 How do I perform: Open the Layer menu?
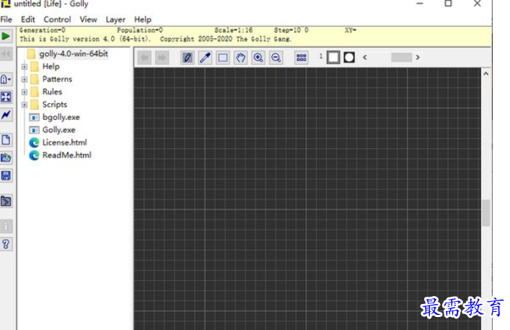(115, 19)
